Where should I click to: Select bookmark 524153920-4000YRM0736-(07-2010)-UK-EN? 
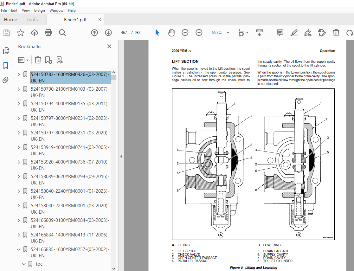70,165
